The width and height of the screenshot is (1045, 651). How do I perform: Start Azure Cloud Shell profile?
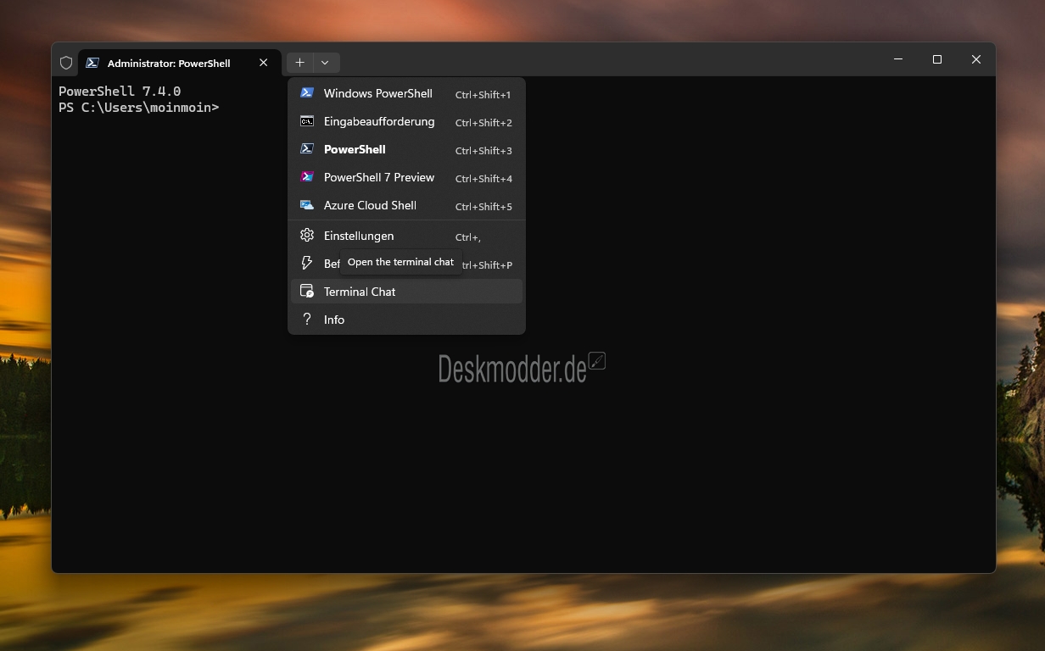(406, 205)
